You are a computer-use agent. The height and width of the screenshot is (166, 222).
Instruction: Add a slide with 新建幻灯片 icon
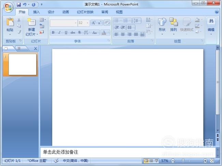point(31,22)
